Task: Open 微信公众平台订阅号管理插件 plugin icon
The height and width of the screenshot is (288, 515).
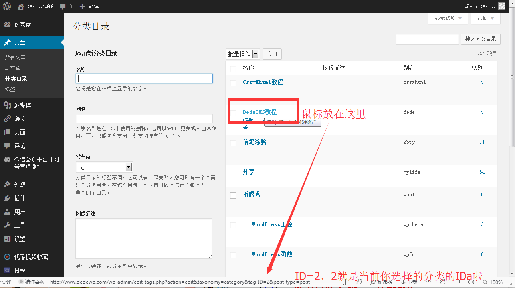Action: click(7, 159)
